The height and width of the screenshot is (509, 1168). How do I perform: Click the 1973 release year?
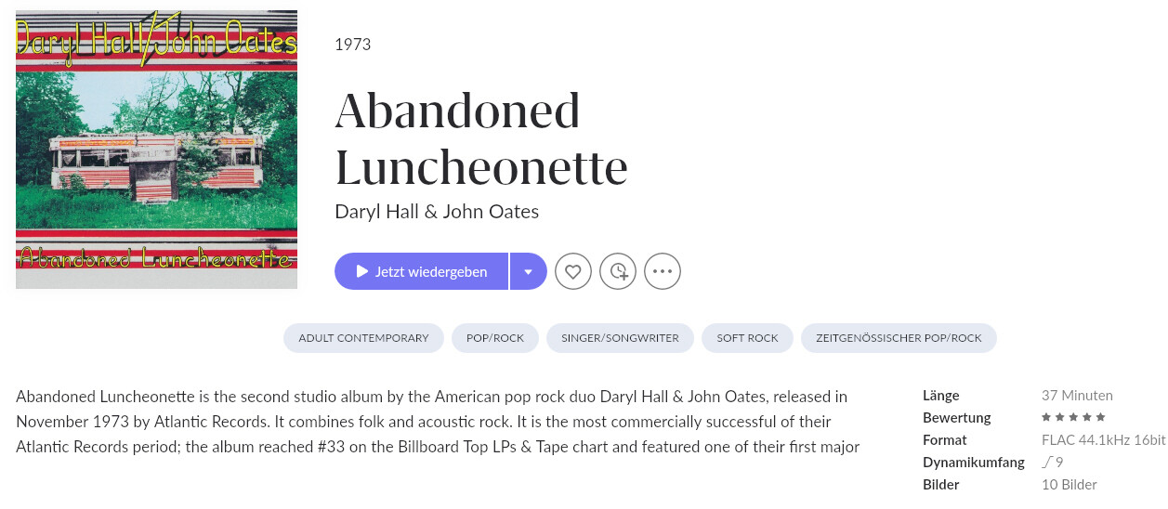[352, 44]
